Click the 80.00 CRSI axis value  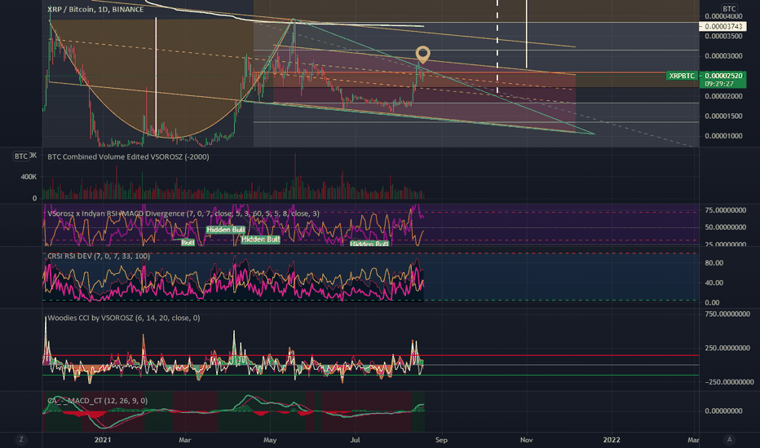pos(714,263)
